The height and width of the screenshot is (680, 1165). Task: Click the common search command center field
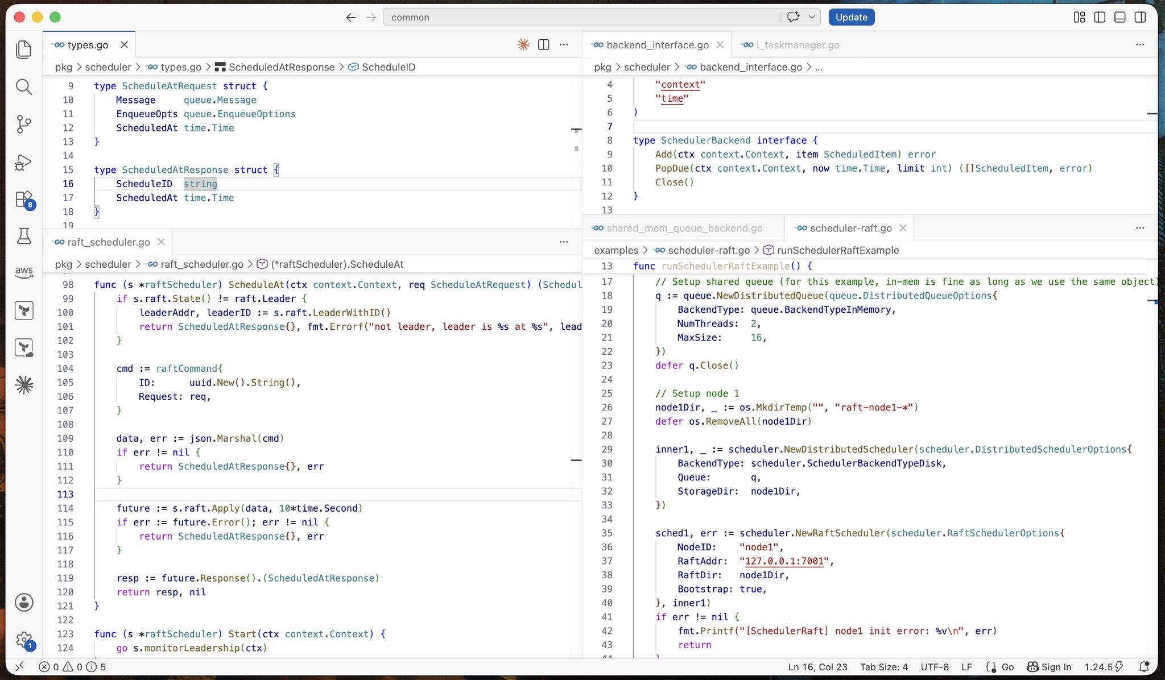coord(582,17)
